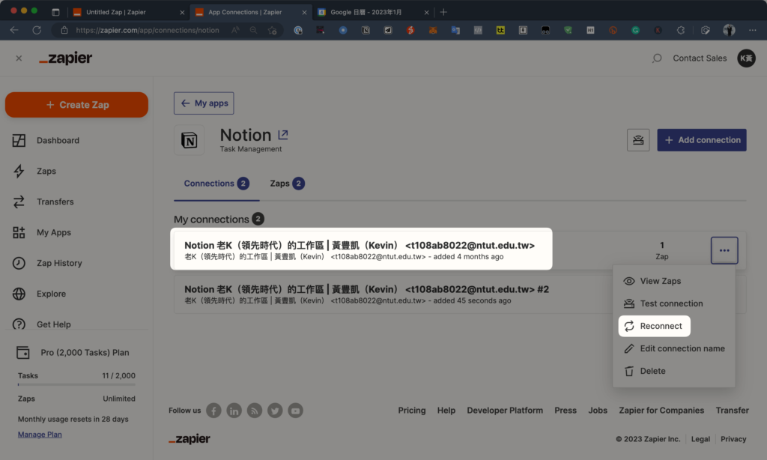Click the Manage Plan link
The width and height of the screenshot is (767, 460).
click(x=40, y=435)
